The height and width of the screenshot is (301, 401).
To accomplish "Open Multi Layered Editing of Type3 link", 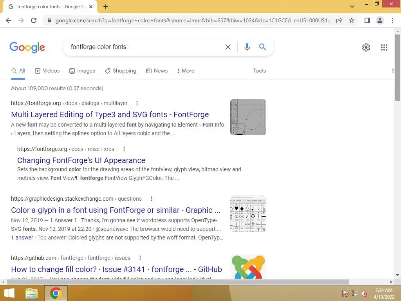I will pos(110,114).
